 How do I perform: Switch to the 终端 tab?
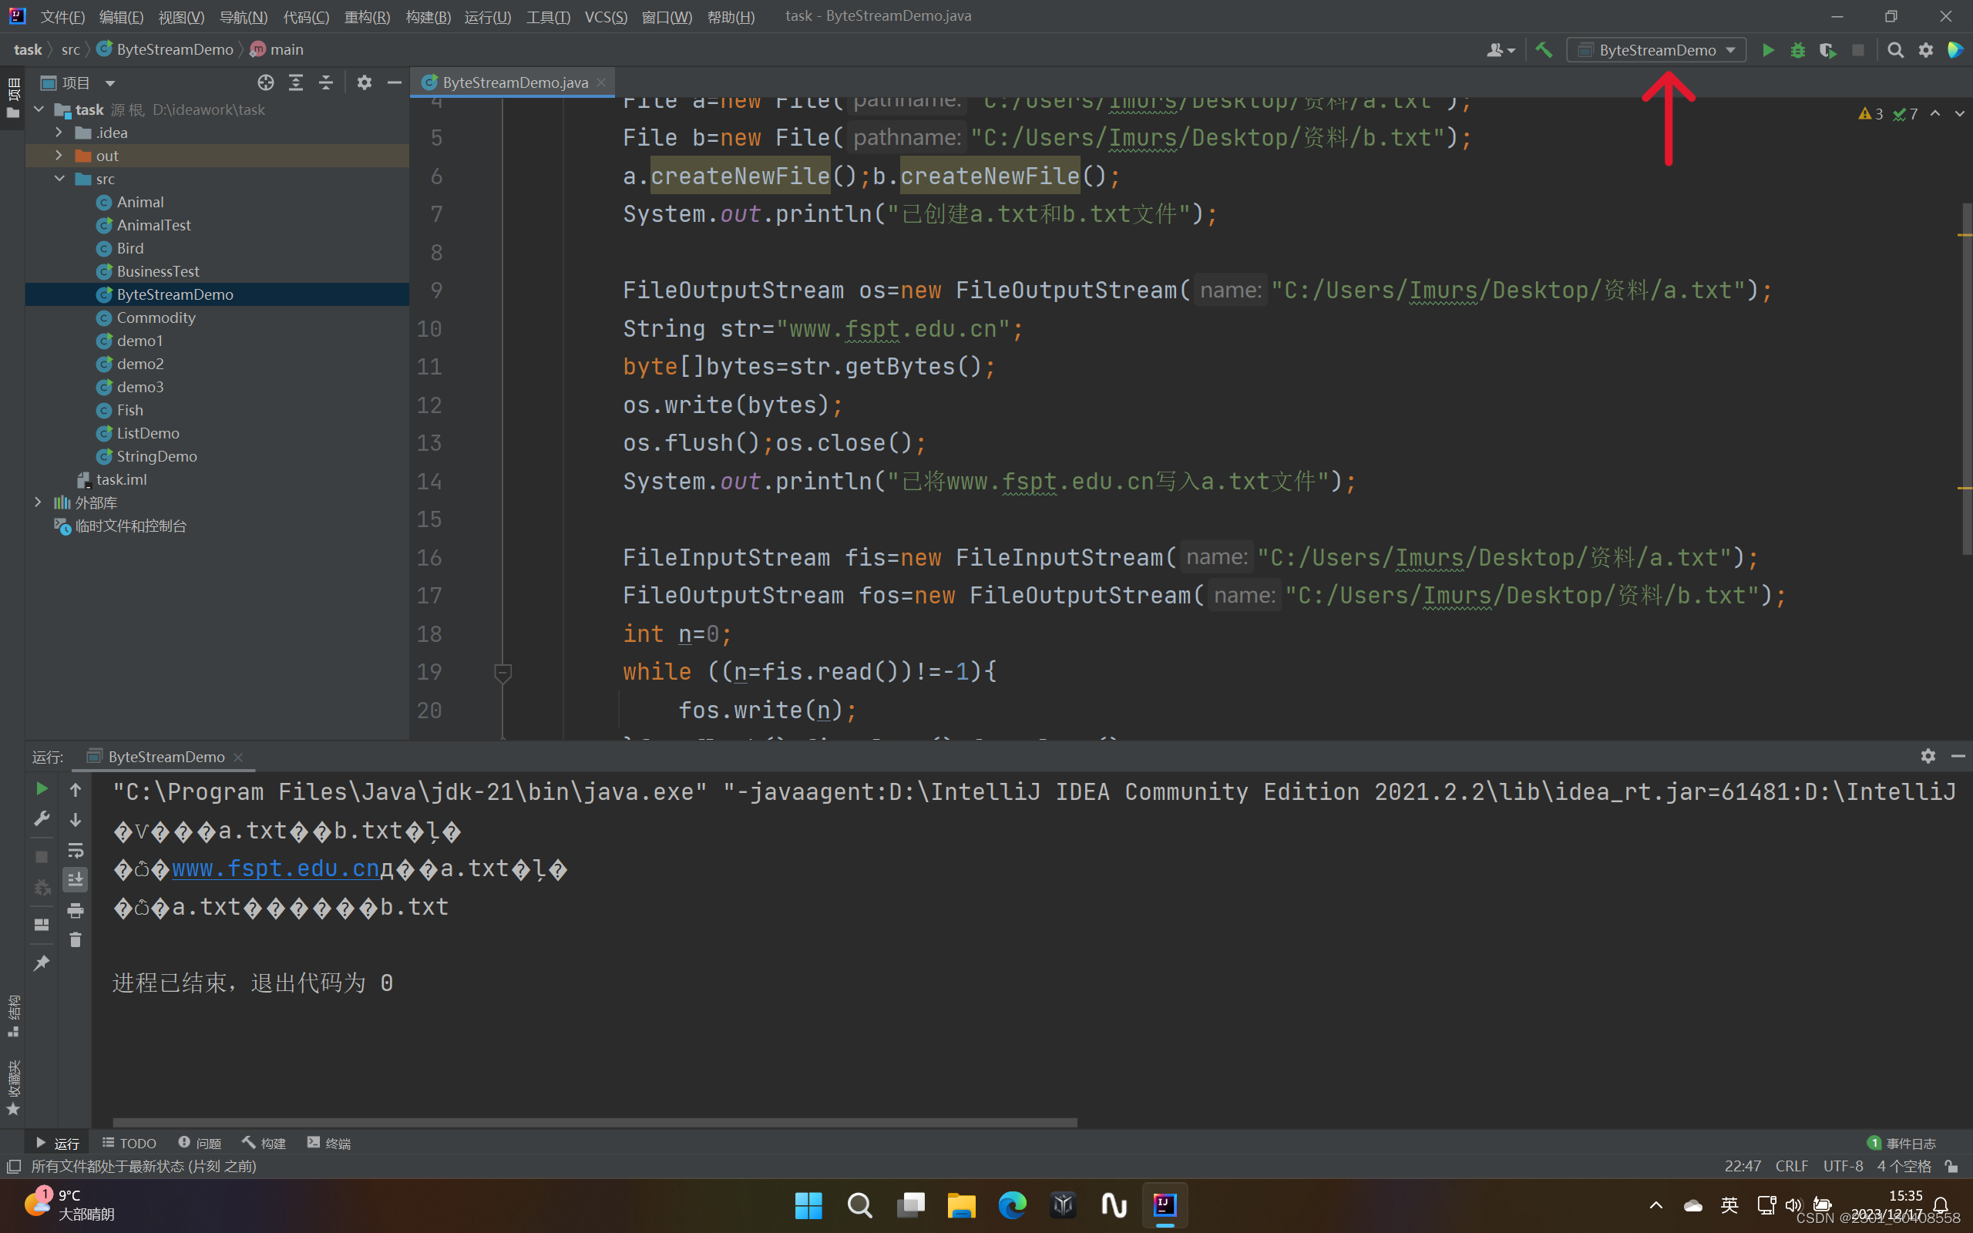(328, 1143)
